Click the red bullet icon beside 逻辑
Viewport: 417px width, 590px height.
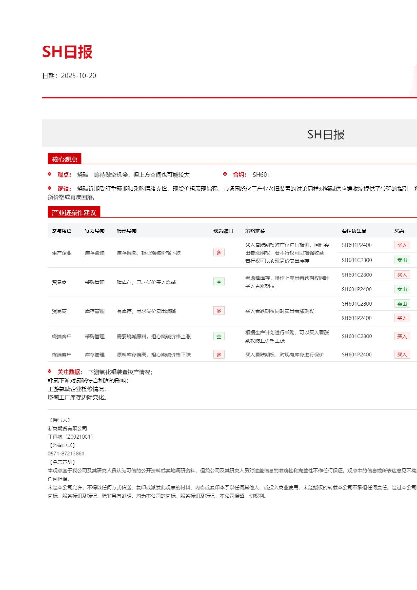pos(49,188)
